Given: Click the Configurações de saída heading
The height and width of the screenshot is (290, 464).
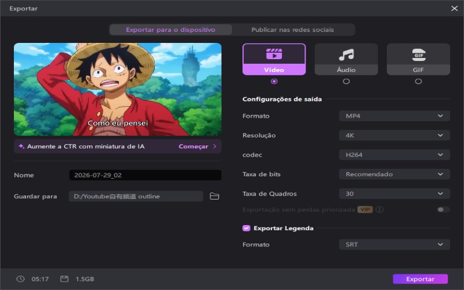Looking at the screenshot, I should point(282,99).
